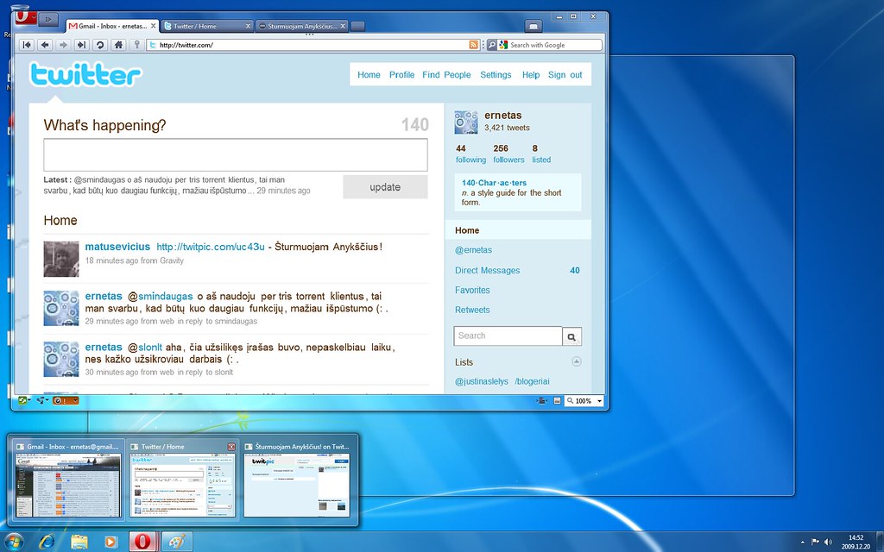Screen dimensions: 884x552
Task: Open Help in Twitter navigation
Action: coord(531,75)
